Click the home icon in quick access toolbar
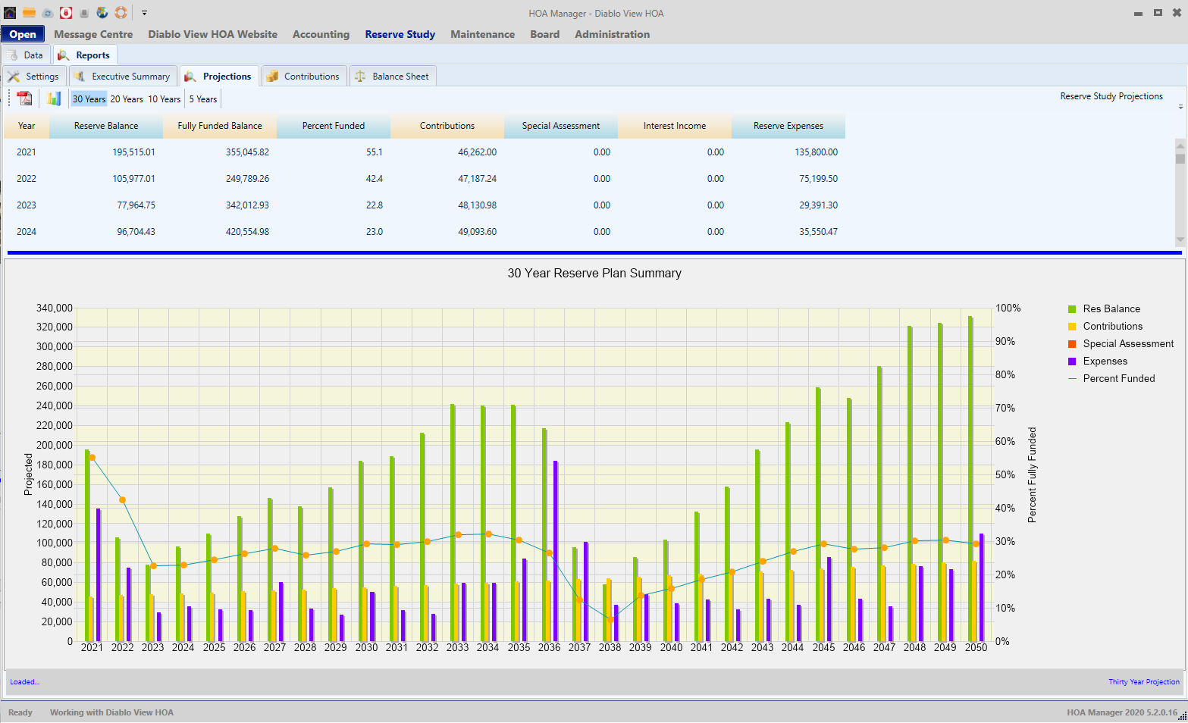This screenshot has width=1188, height=723. pyautogui.click(x=10, y=13)
